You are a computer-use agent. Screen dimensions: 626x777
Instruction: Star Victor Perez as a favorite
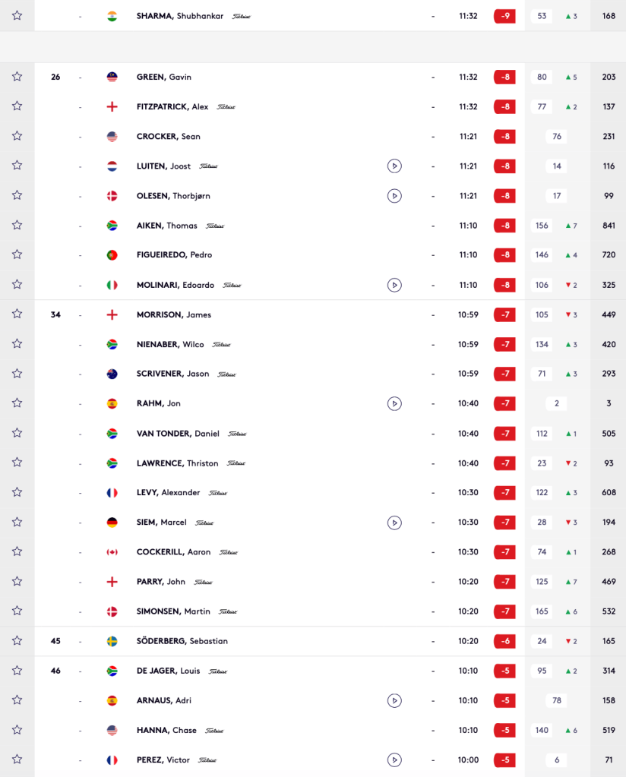(17, 760)
